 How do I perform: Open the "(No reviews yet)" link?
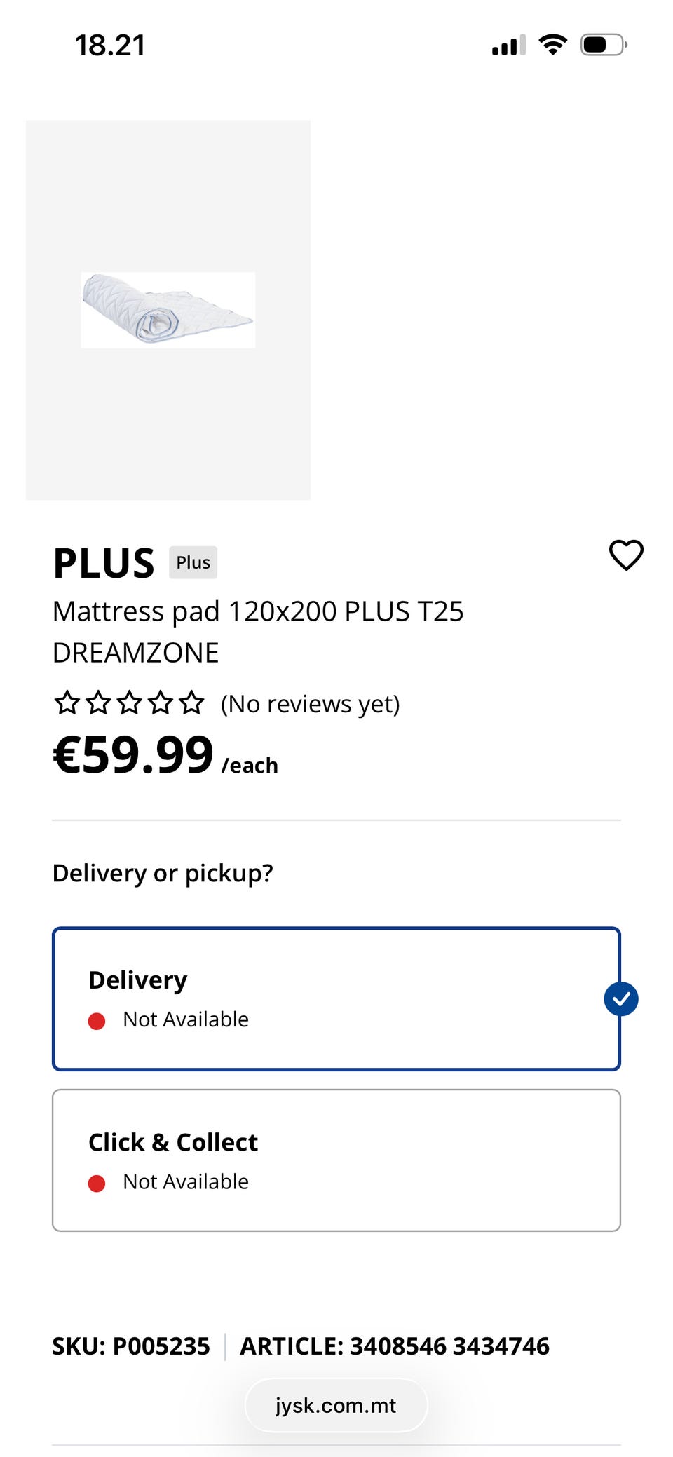coord(310,704)
